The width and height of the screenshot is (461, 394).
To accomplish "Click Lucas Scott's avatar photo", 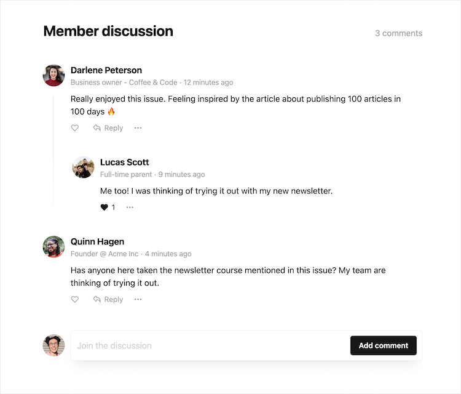I will click(84, 167).
